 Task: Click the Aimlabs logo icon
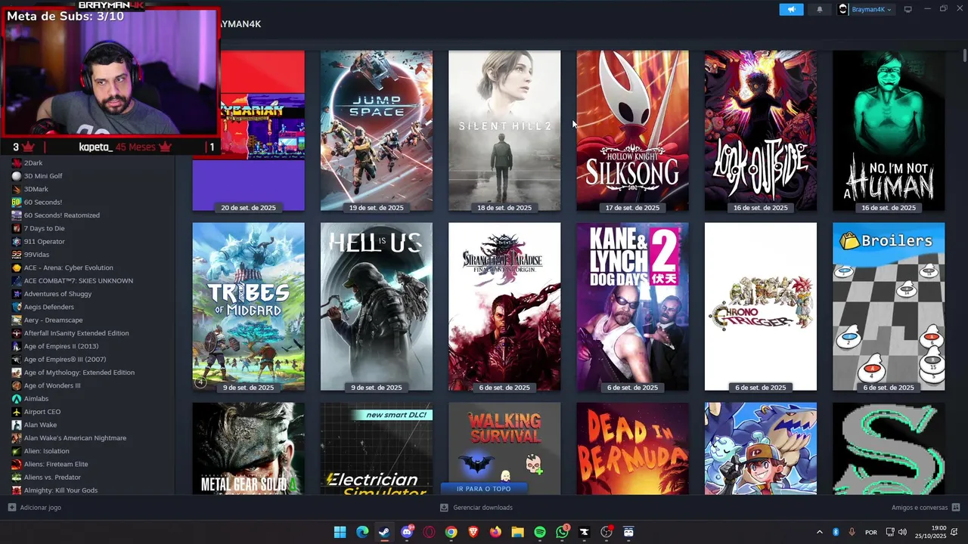pos(17,398)
